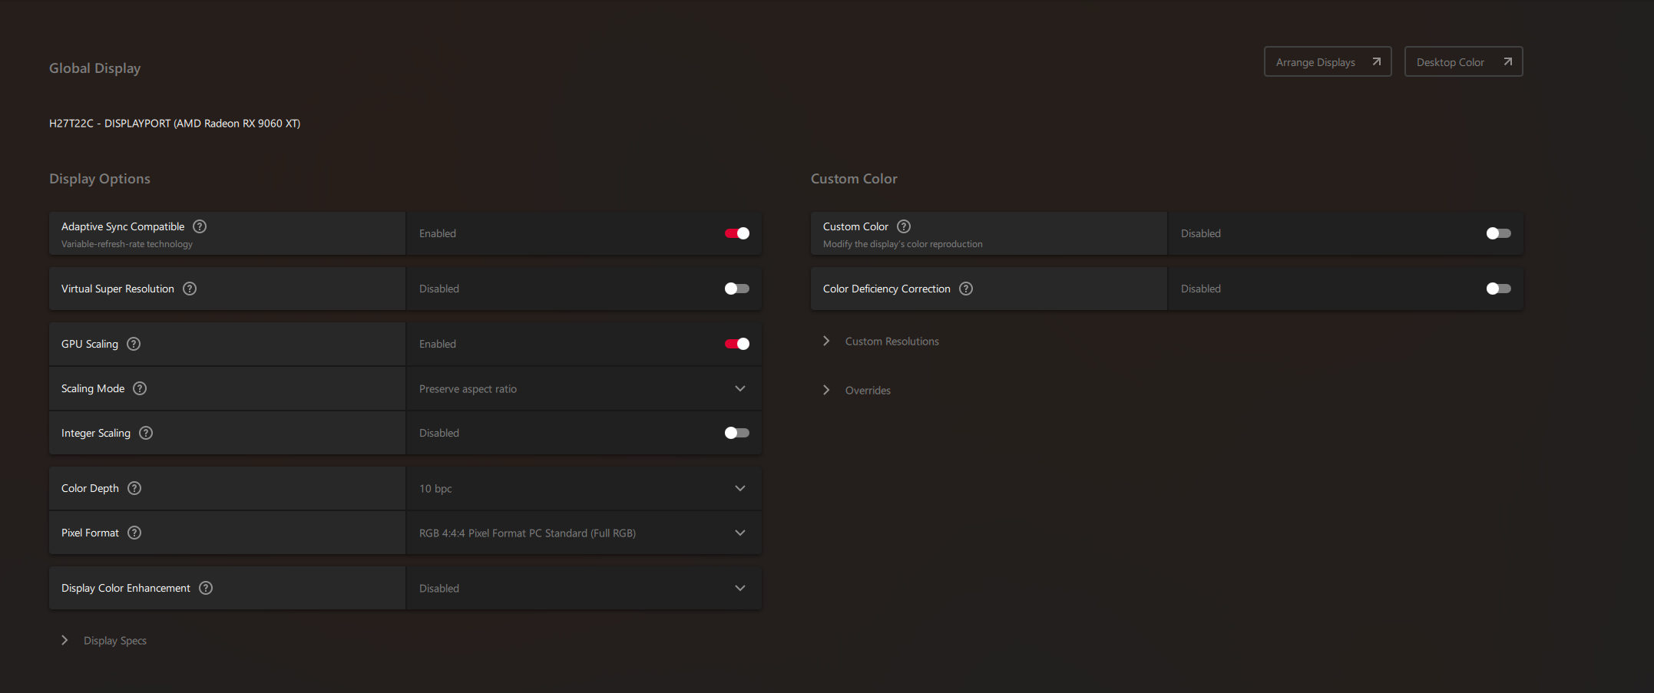The height and width of the screenshot is (693, 1654).
Task: Open Display Color Enhancement help icon
Action: 206,588
